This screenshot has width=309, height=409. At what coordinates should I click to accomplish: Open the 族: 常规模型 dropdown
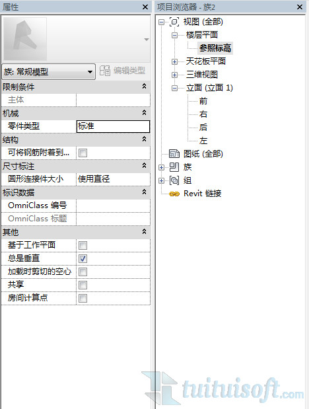click(x=49, y=71)
